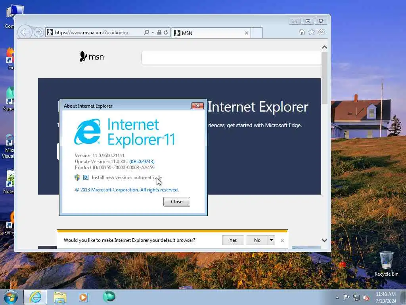Click the taskbar clock 11:48 AM

pos(386,297)
